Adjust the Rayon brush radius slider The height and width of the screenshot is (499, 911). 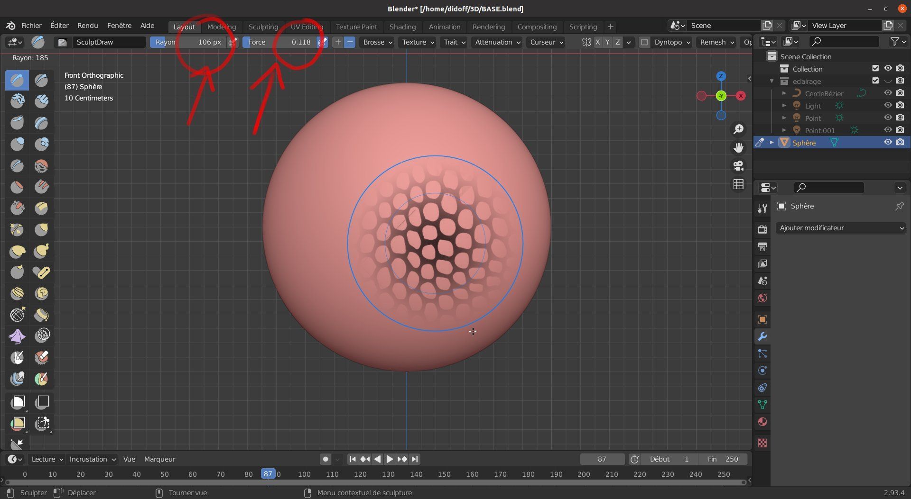pos(188,42)
